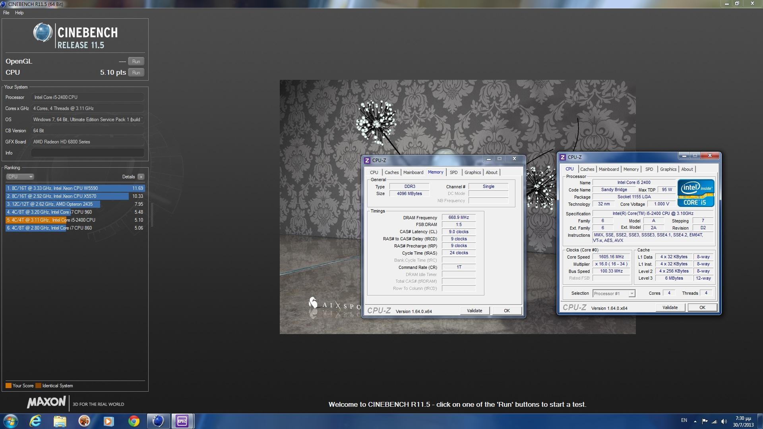The width and height of the screenshot is (763, 429).
Task: Click Validate in right CPU-Z window
Action: [670, 307]
